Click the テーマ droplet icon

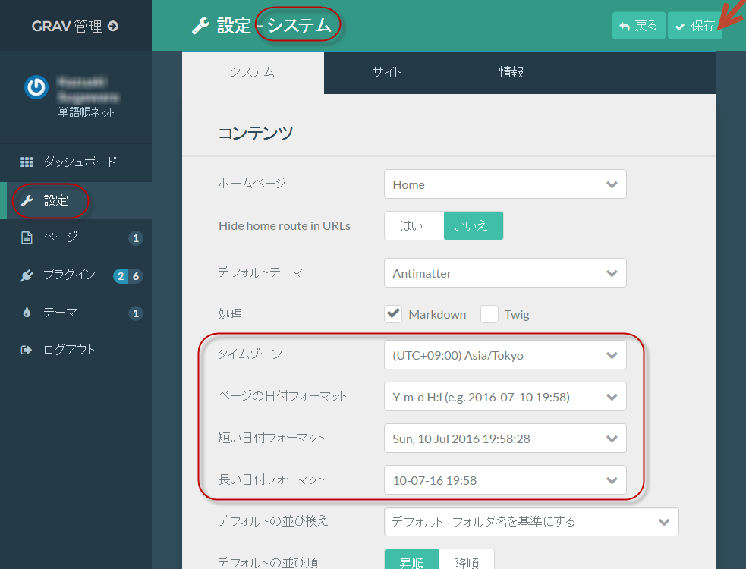tap(27, 313)
